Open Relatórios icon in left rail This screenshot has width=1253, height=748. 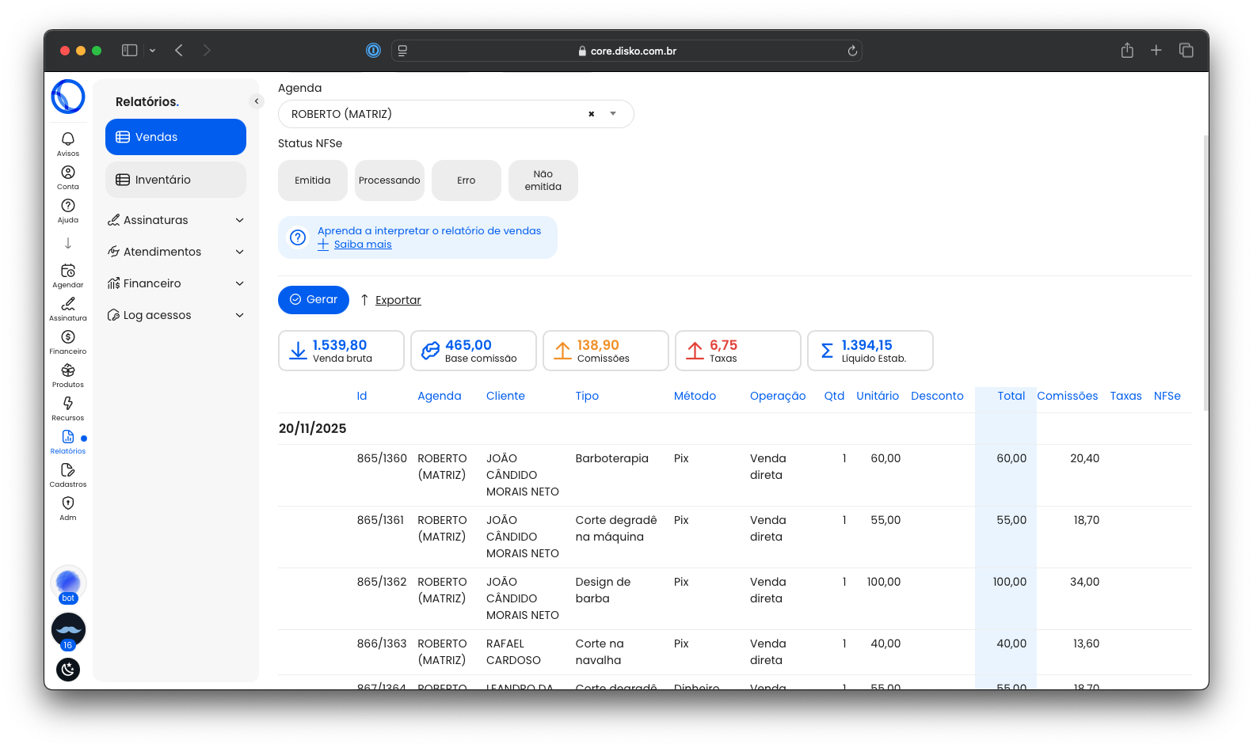point(68,437)
